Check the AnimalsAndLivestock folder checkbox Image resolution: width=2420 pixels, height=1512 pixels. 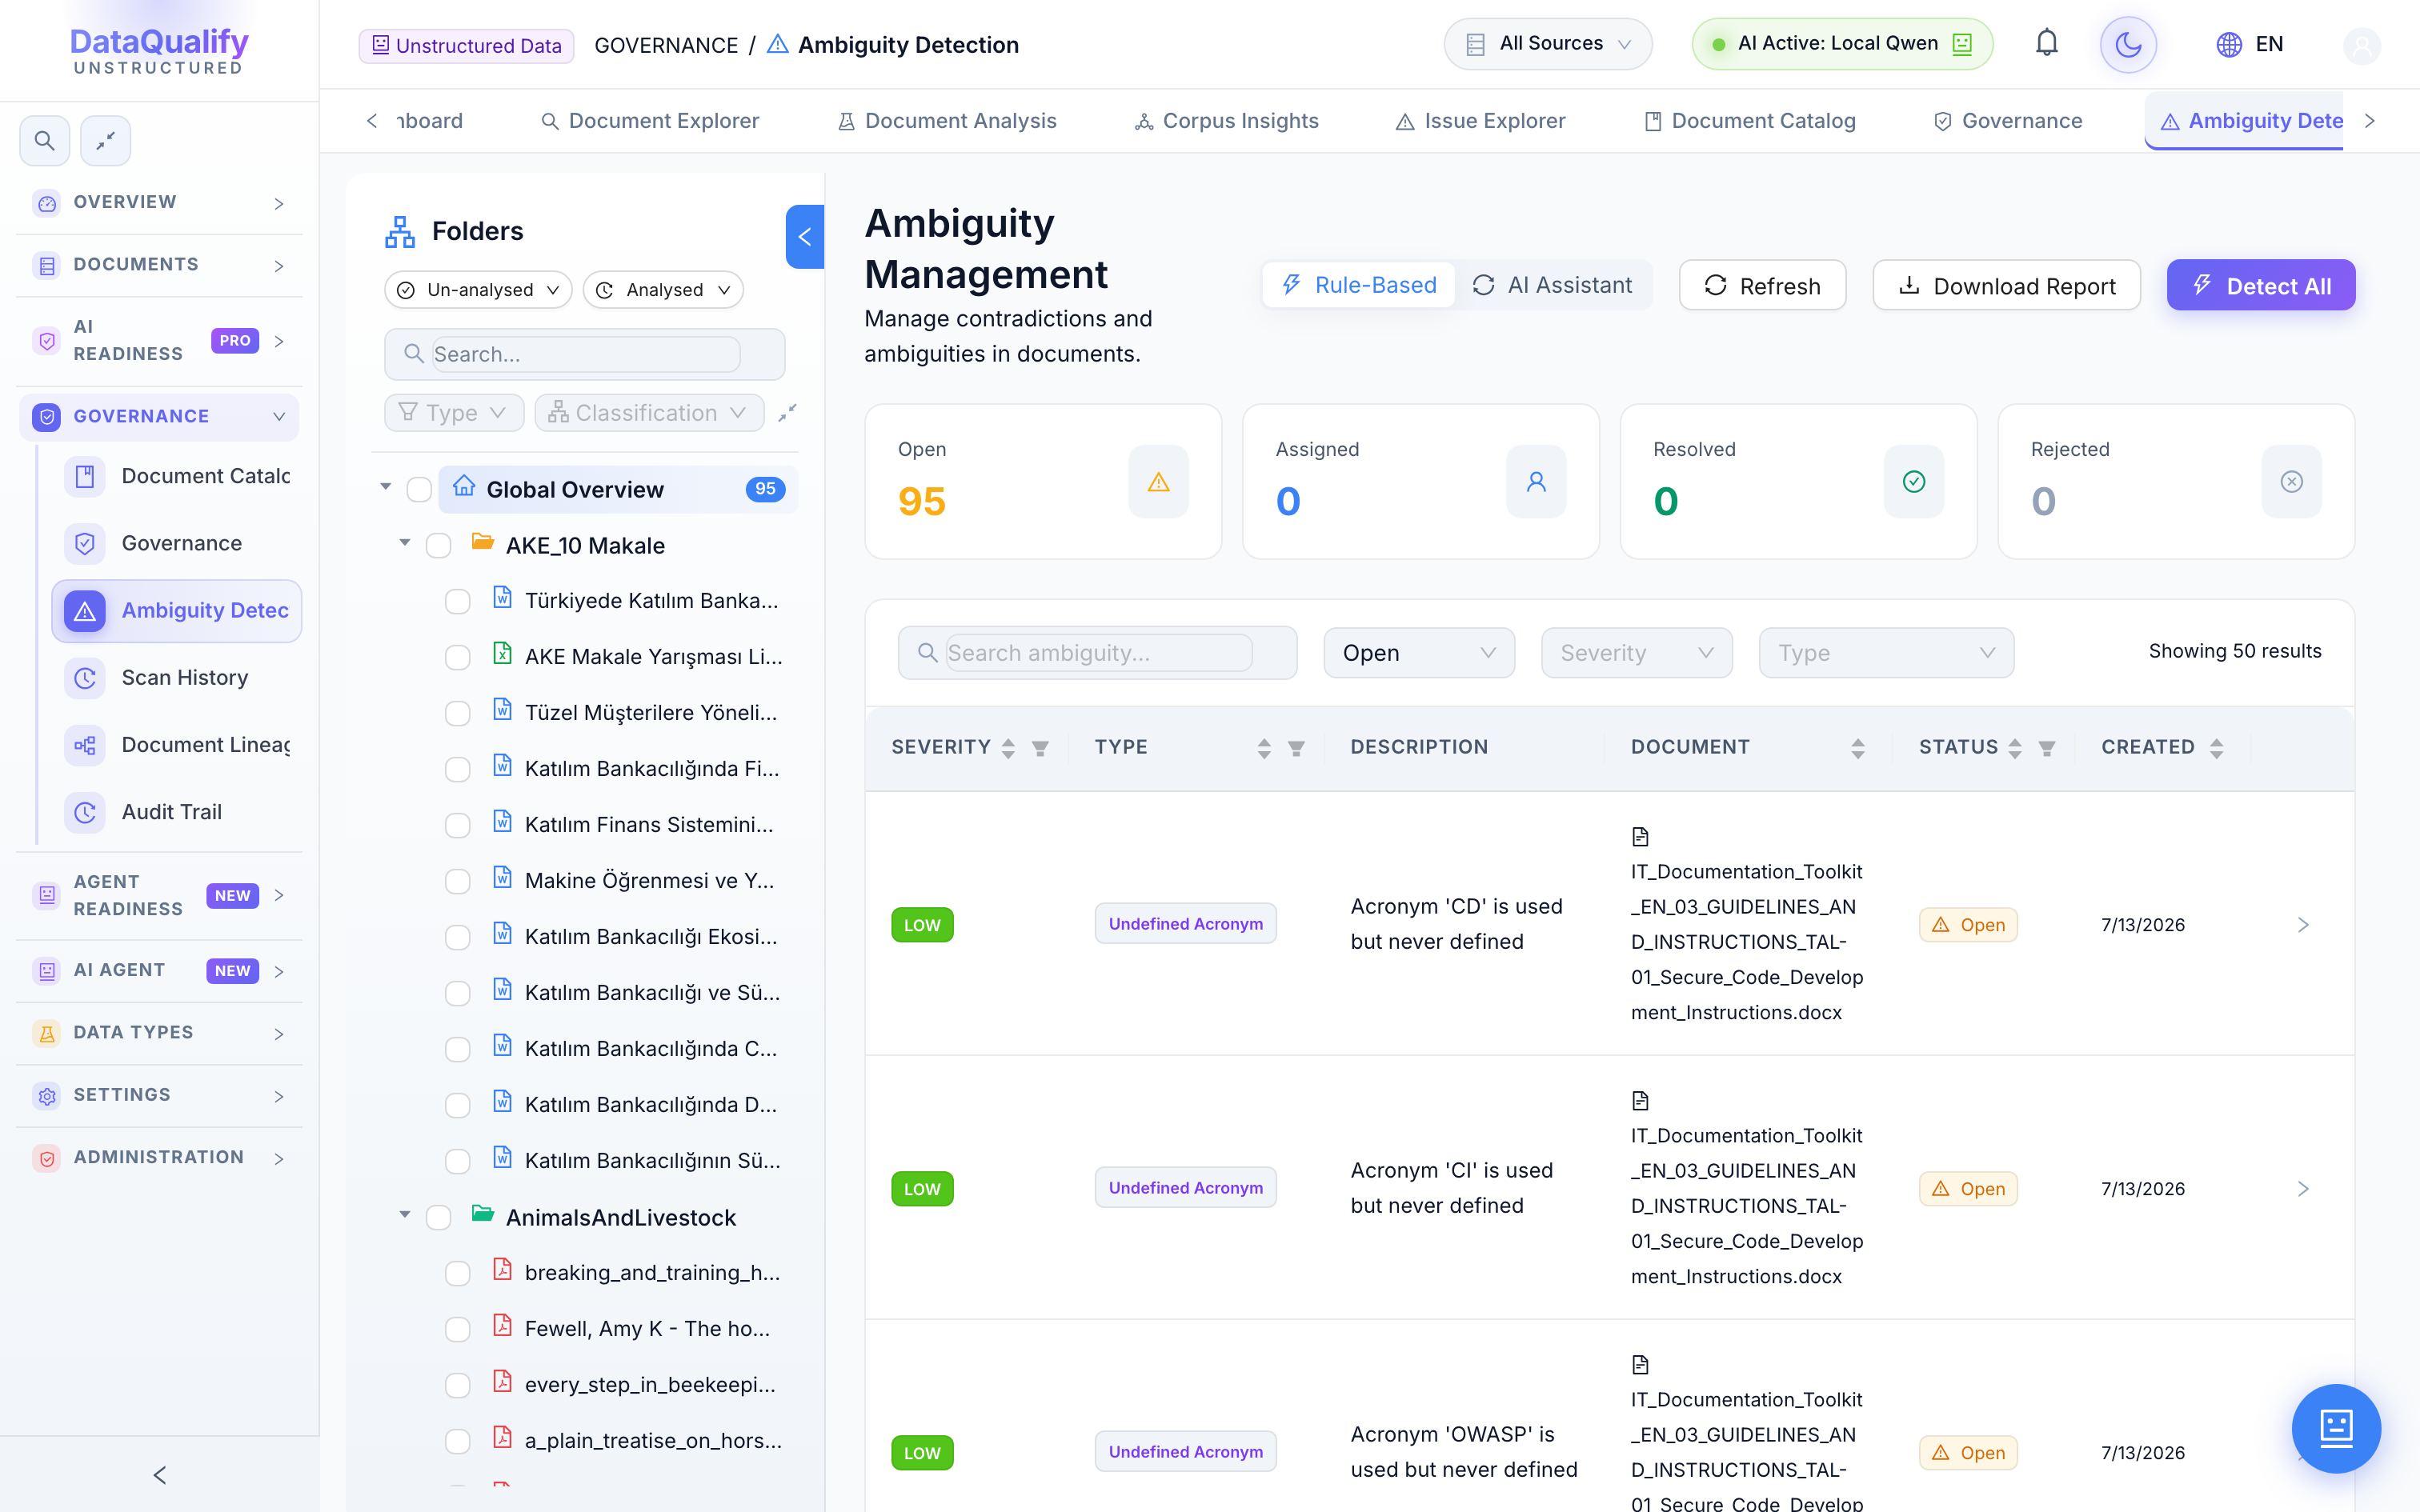point(439,1217)
